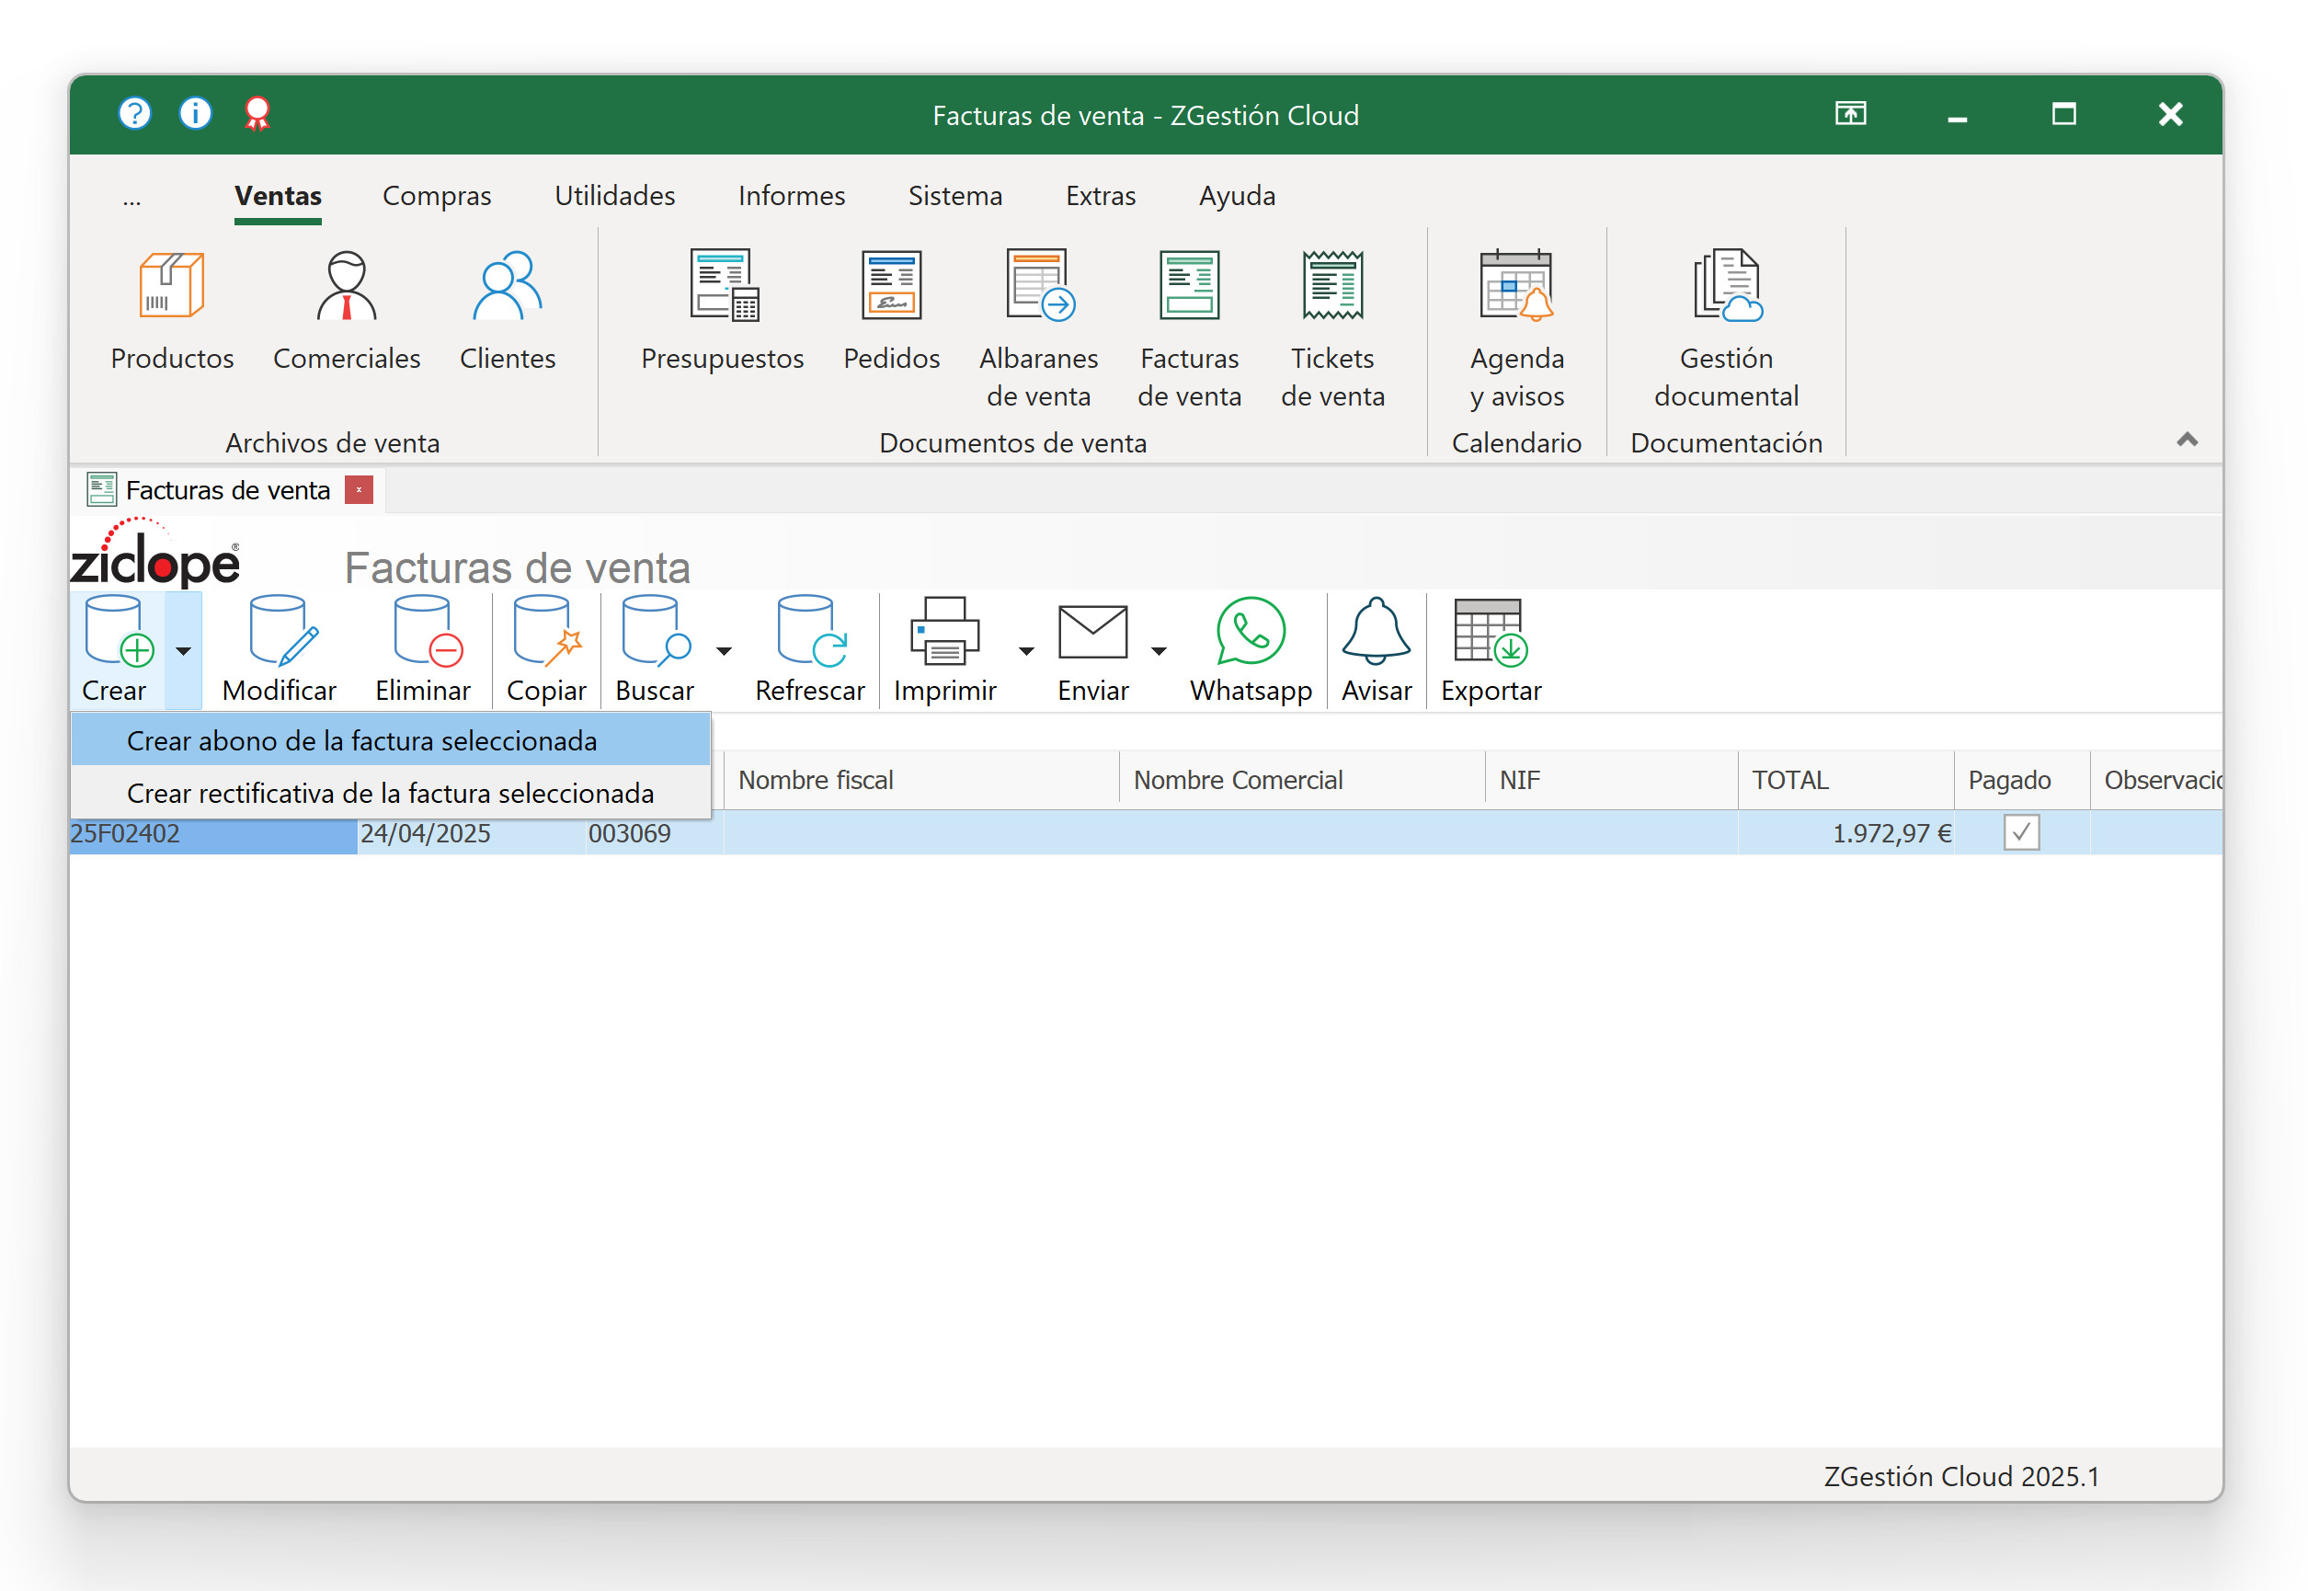Click Exportar table icon
The height and width of the screenshot is (1591, 2308).
(1491, 650)
